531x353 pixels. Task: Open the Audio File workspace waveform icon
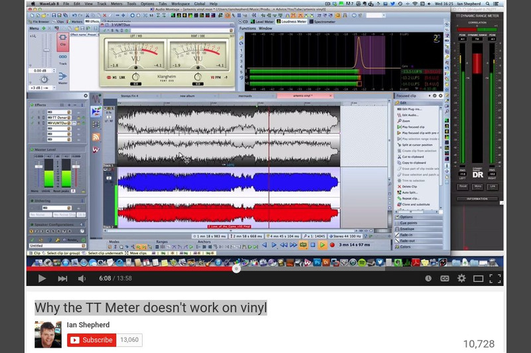click(96, 99)
